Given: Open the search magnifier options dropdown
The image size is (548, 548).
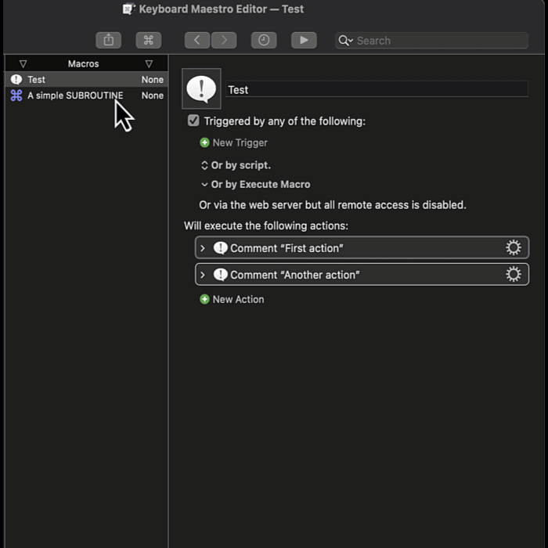Looking at the screenshot, I should [346, 41].
